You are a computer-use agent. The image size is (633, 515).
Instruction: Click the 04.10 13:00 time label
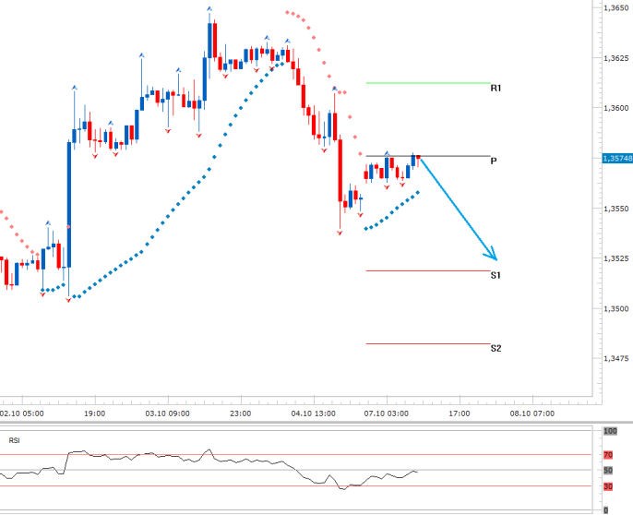coord(314,413)
